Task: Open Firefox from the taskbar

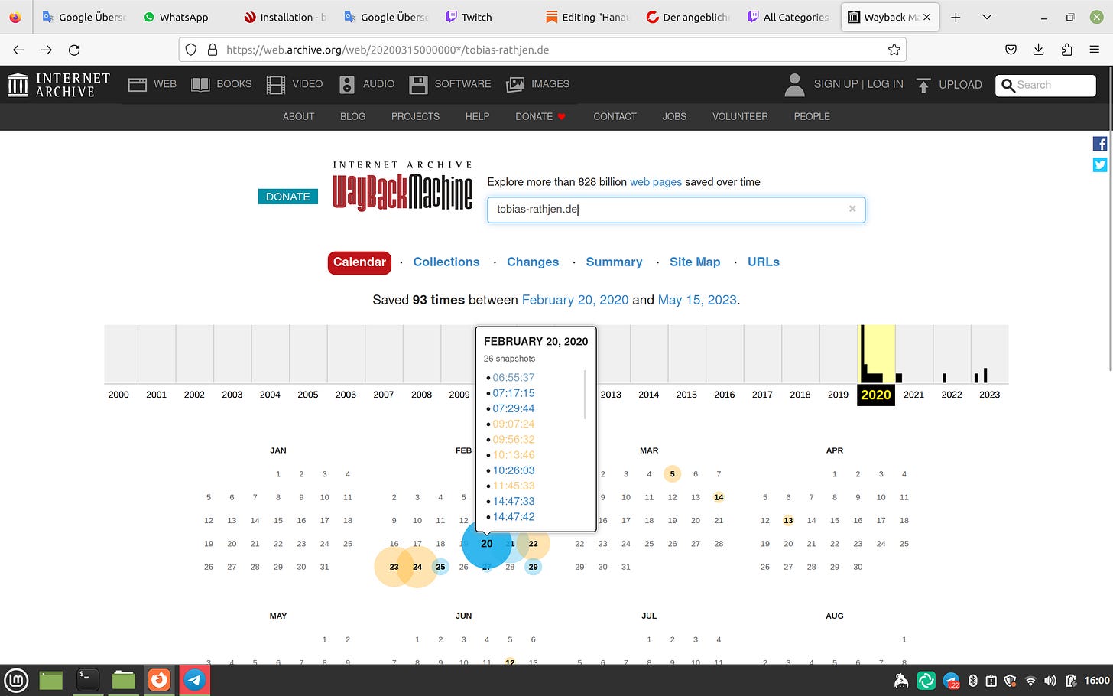Action: [x=159, y=680]
